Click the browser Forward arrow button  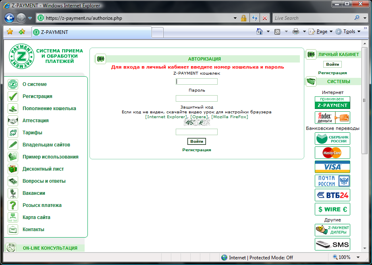tap(21, 18)
